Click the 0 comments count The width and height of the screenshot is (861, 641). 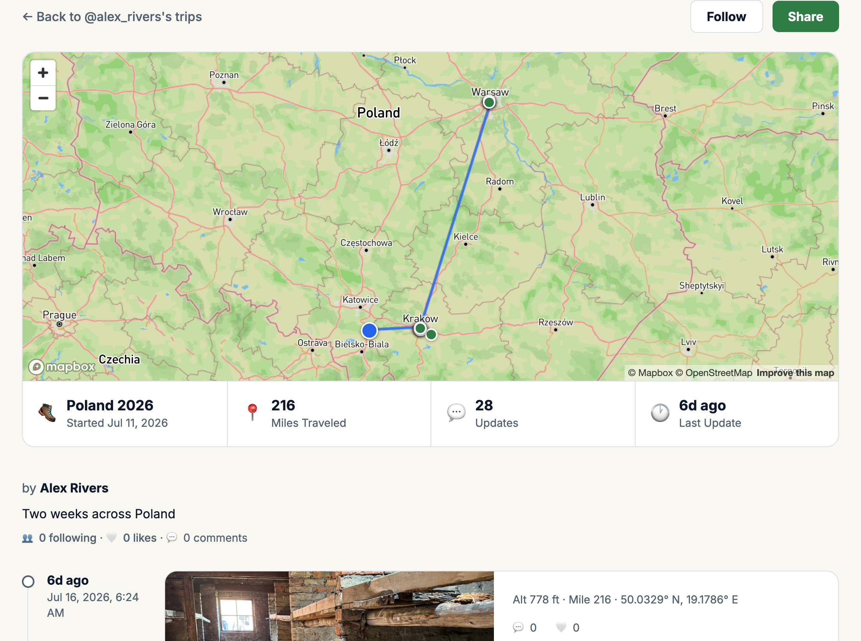215,538
